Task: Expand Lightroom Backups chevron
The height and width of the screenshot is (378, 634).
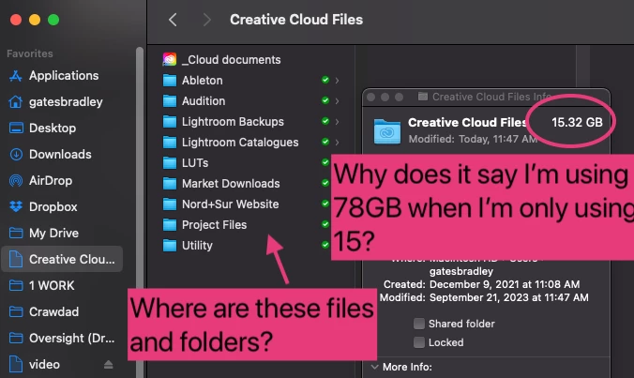Action: coord(337,122)
